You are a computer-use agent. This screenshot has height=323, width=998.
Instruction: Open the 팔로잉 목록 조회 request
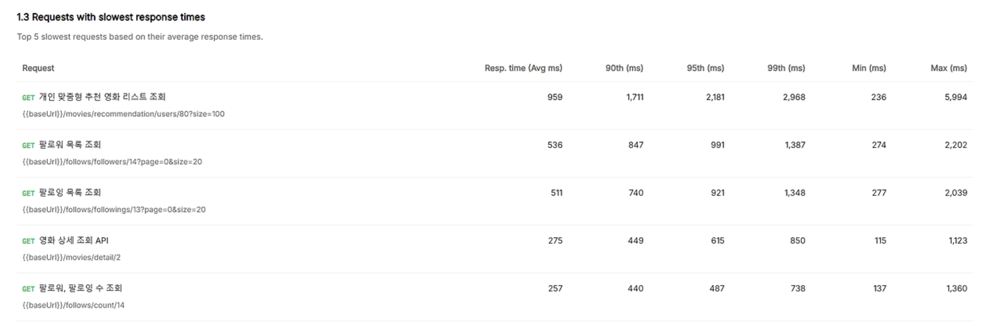[x=69, y=193]
